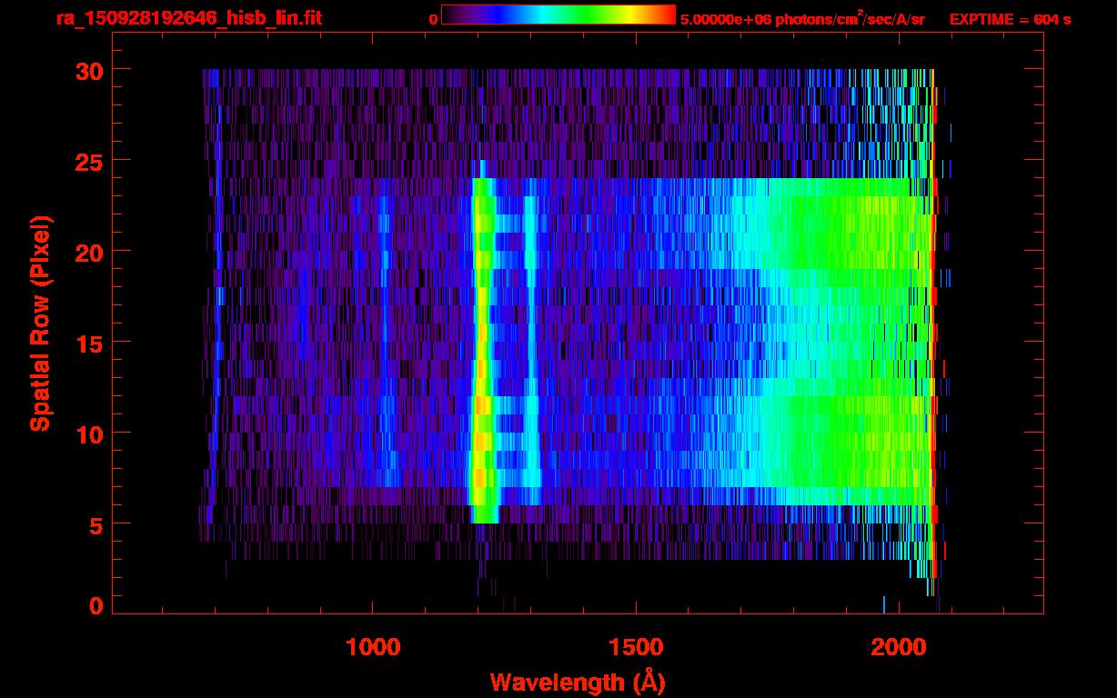Click the 0 tick label on the y-axis
Screen dimensions: 1117x698
click(x=96, y=606)
